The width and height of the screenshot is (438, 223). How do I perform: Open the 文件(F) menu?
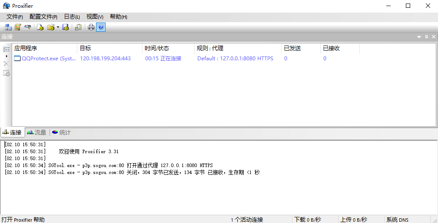coord(14,17)
